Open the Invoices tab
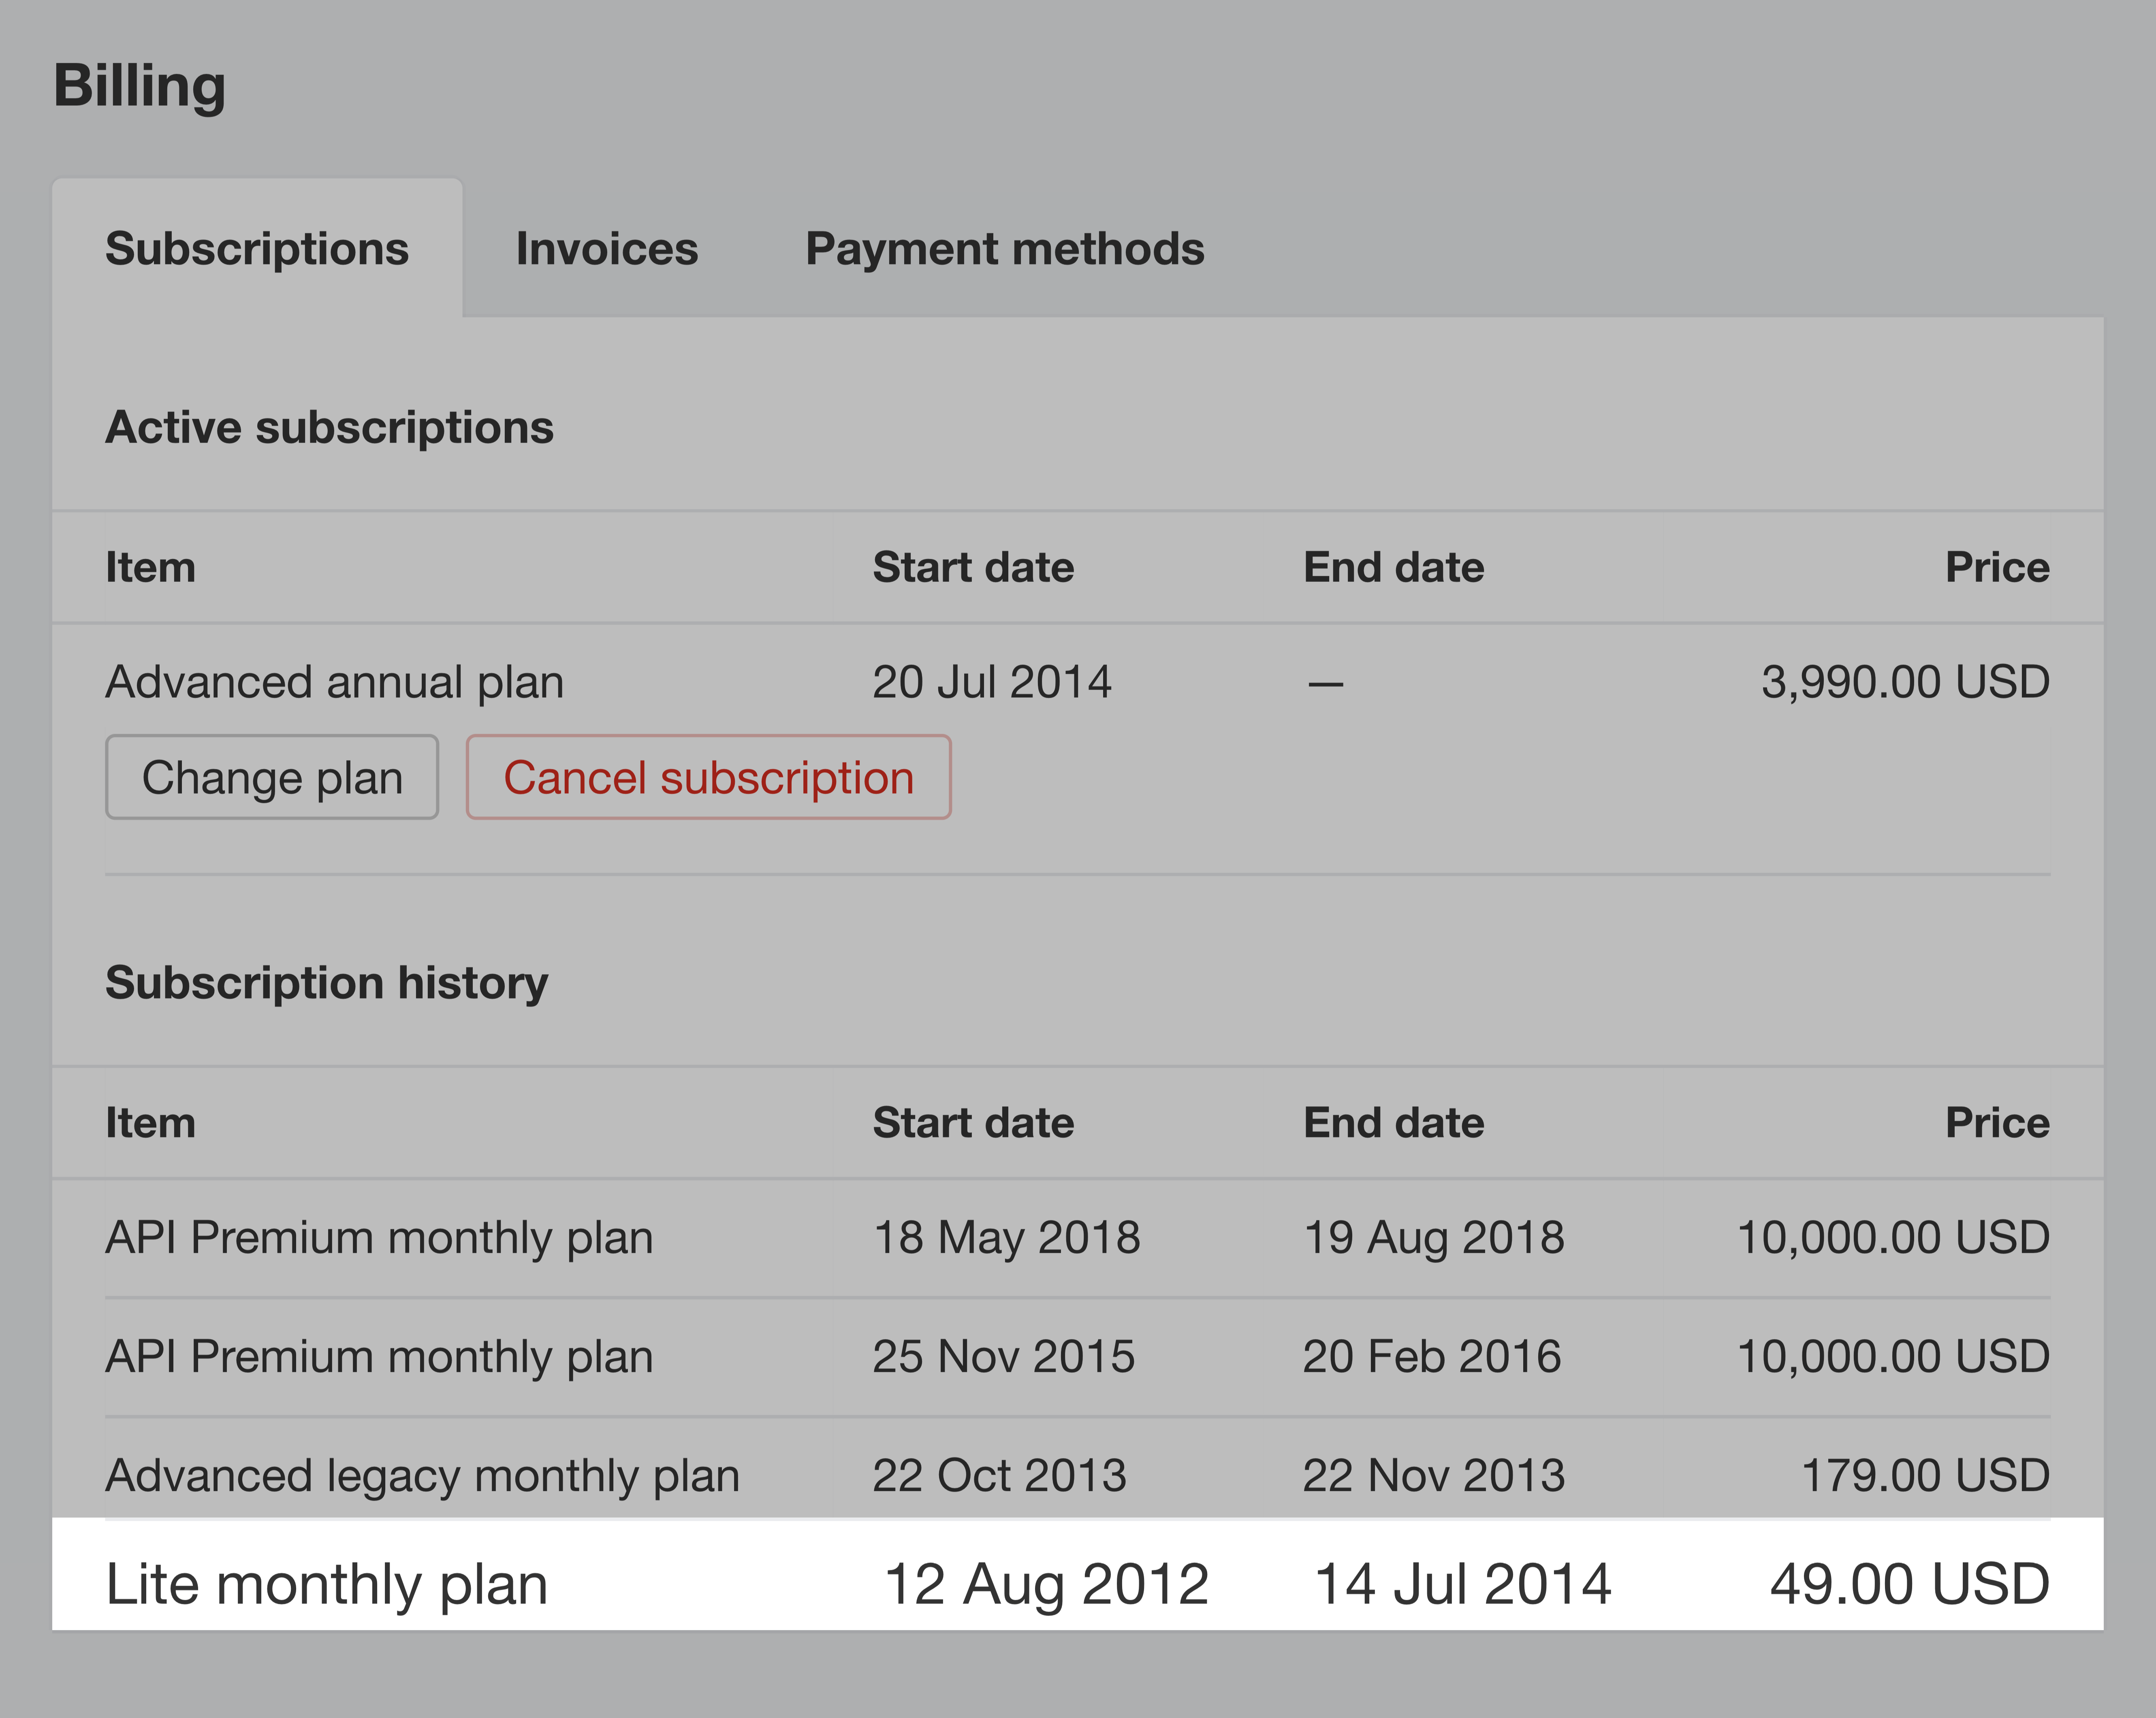The width and height of the screenshot is (2156, 1718). point(607,249)
